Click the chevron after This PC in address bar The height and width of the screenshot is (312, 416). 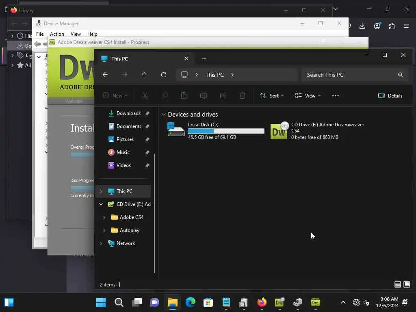[x=232, y=75]
